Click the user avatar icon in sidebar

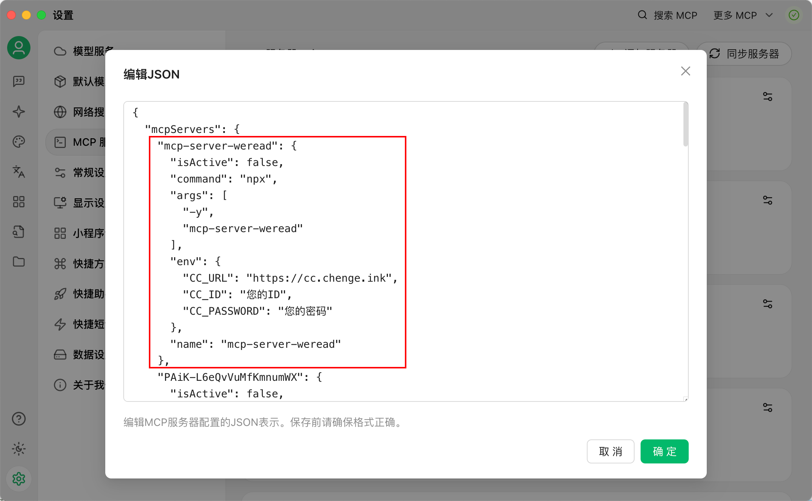[x=19, y=48]
